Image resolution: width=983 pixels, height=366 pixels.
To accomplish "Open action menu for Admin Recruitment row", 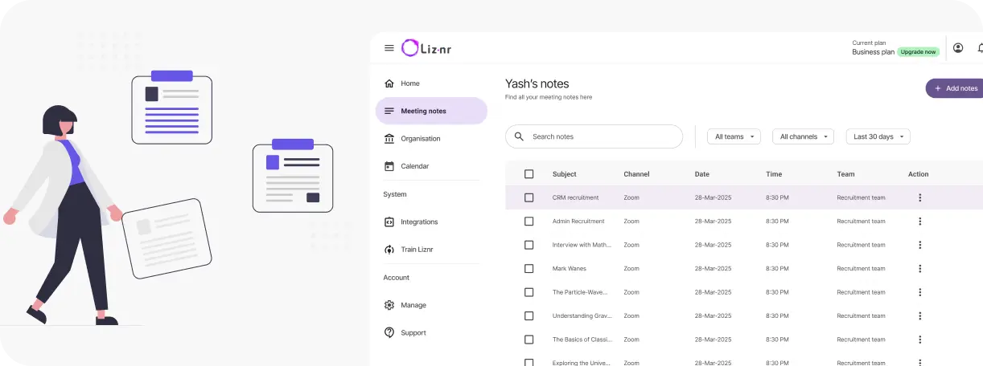I will coord(920,222).
